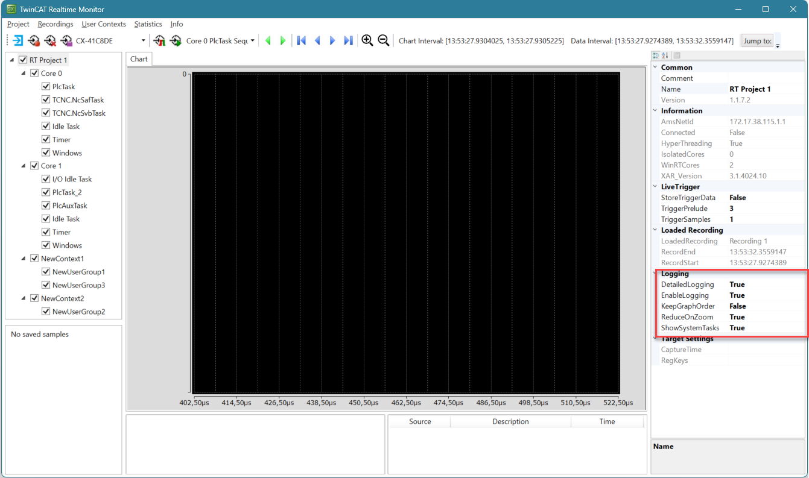Collapse the NewContext1 tree node

click(24, 259)
